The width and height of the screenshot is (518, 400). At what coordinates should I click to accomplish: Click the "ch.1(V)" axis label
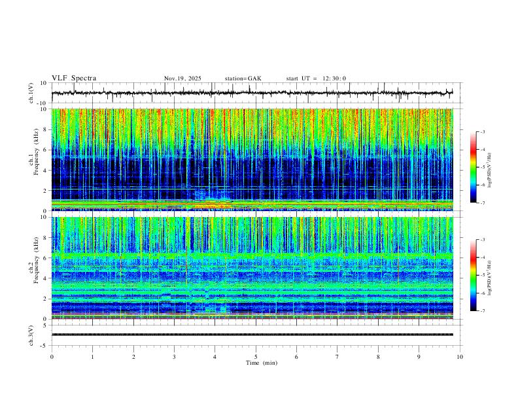pos(31,93)
